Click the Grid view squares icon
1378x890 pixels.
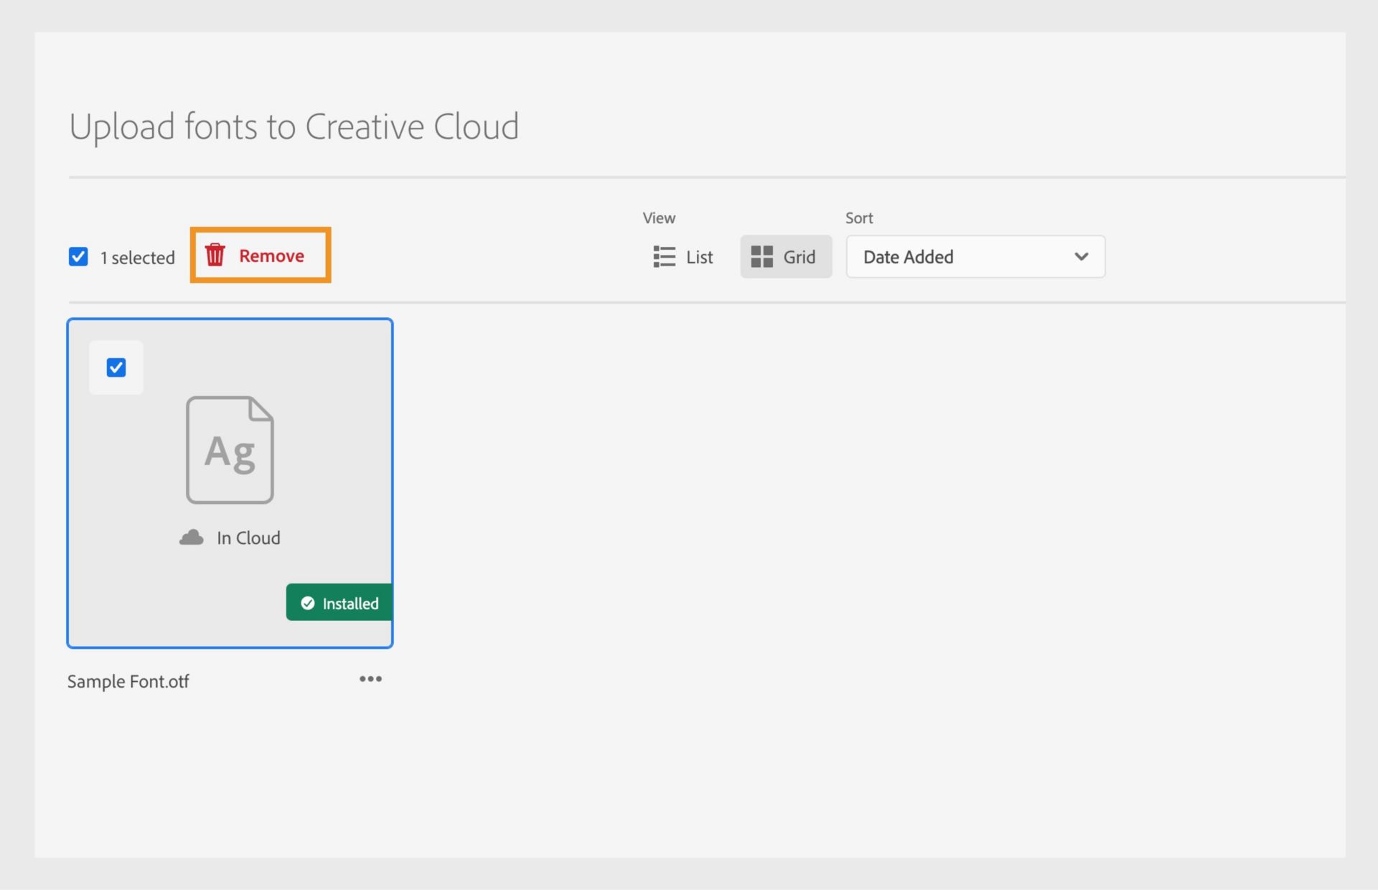coord(761,256)
